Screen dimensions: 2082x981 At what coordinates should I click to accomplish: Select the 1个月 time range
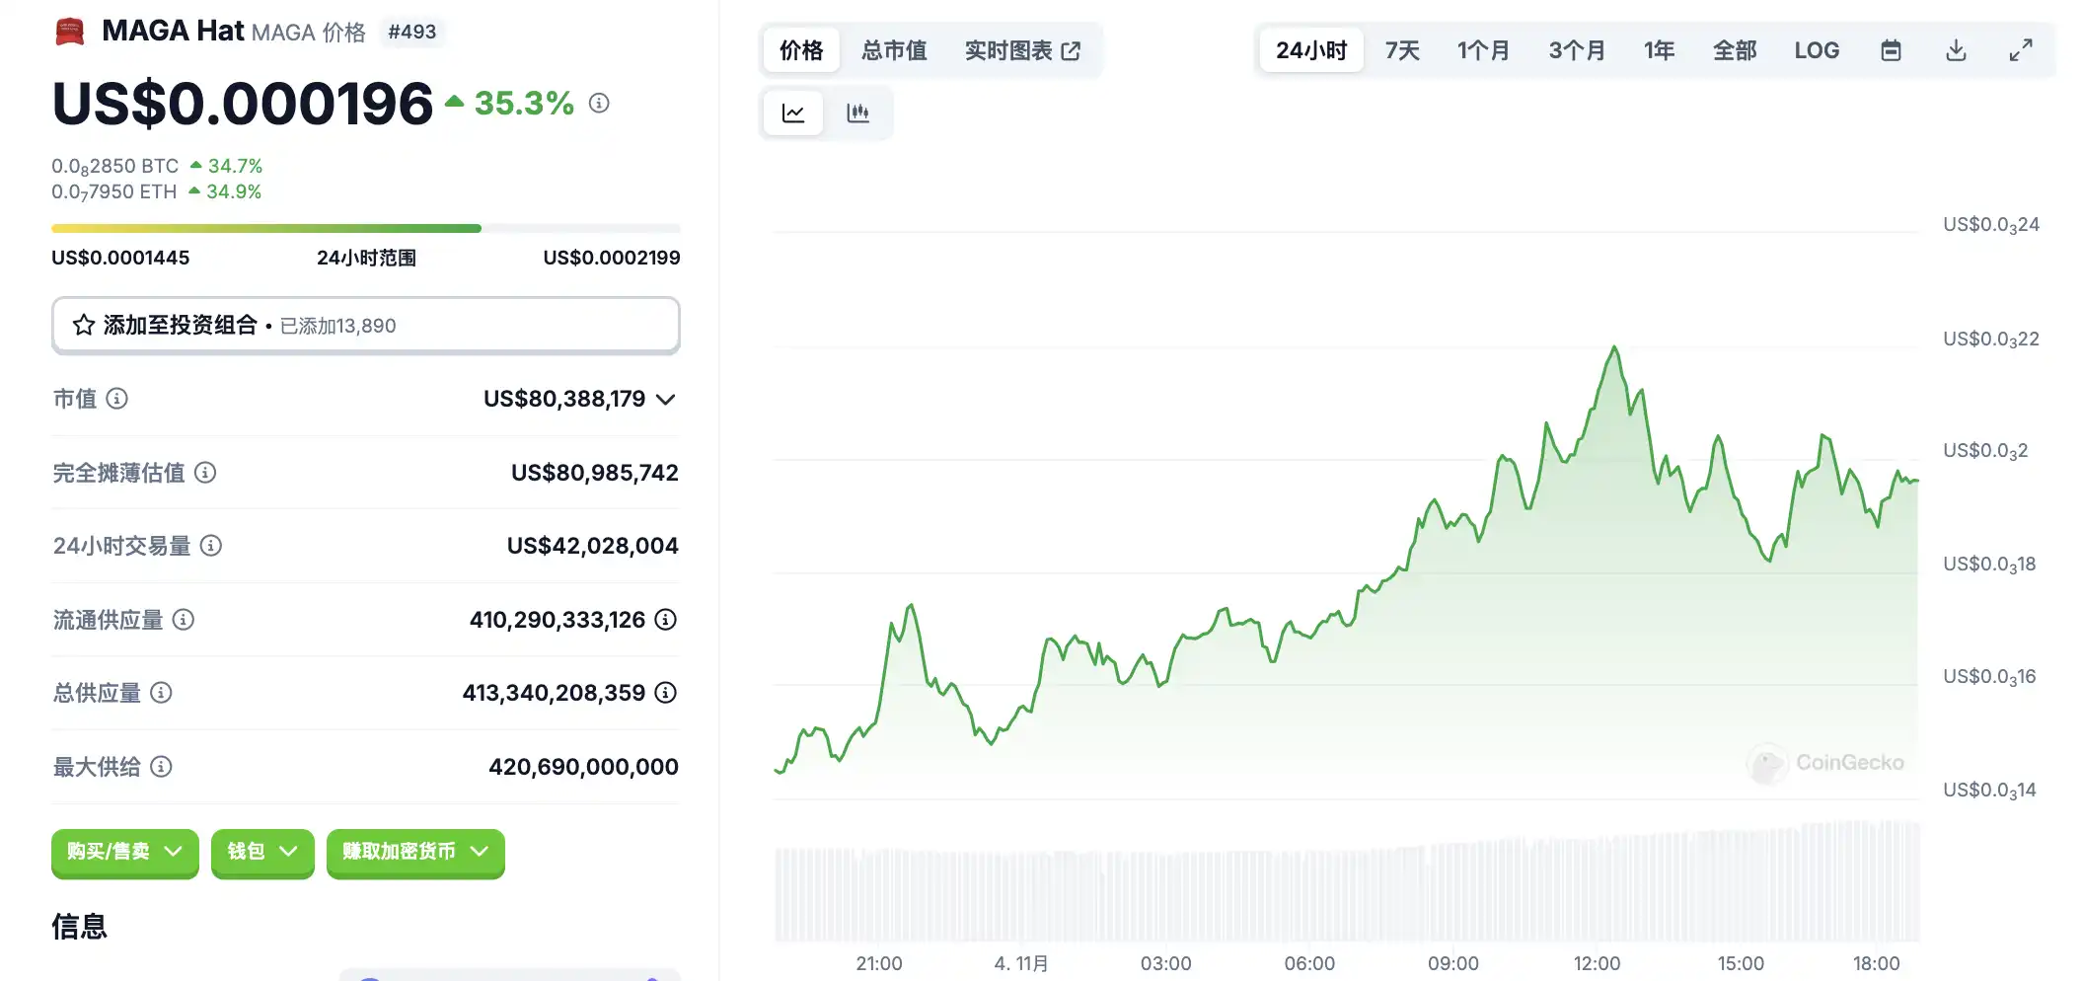point(1483,50)
